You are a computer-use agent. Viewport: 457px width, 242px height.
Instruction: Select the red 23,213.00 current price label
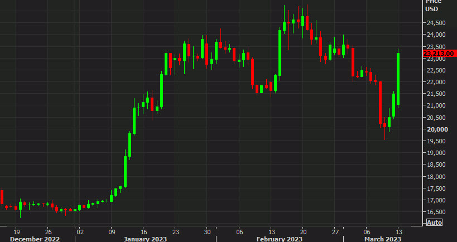440,54
